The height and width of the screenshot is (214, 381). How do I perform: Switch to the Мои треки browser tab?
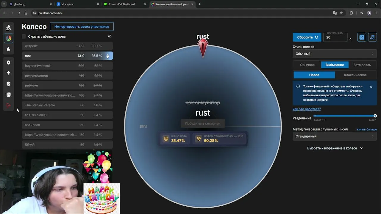77,4
